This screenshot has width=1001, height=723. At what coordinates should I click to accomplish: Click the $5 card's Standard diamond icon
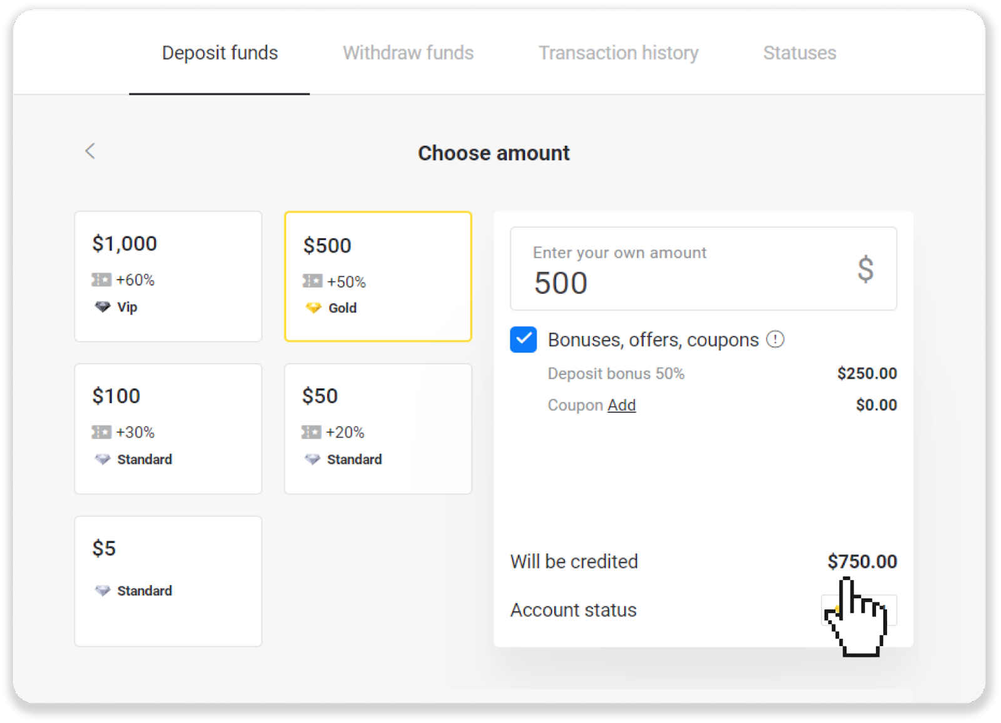pyautogui.click(x=103, y=590)
